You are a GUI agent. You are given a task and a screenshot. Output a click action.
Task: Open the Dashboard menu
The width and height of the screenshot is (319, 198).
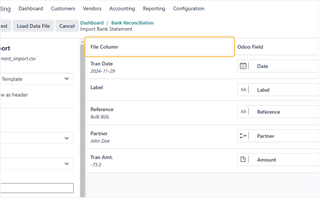[31, 8]
